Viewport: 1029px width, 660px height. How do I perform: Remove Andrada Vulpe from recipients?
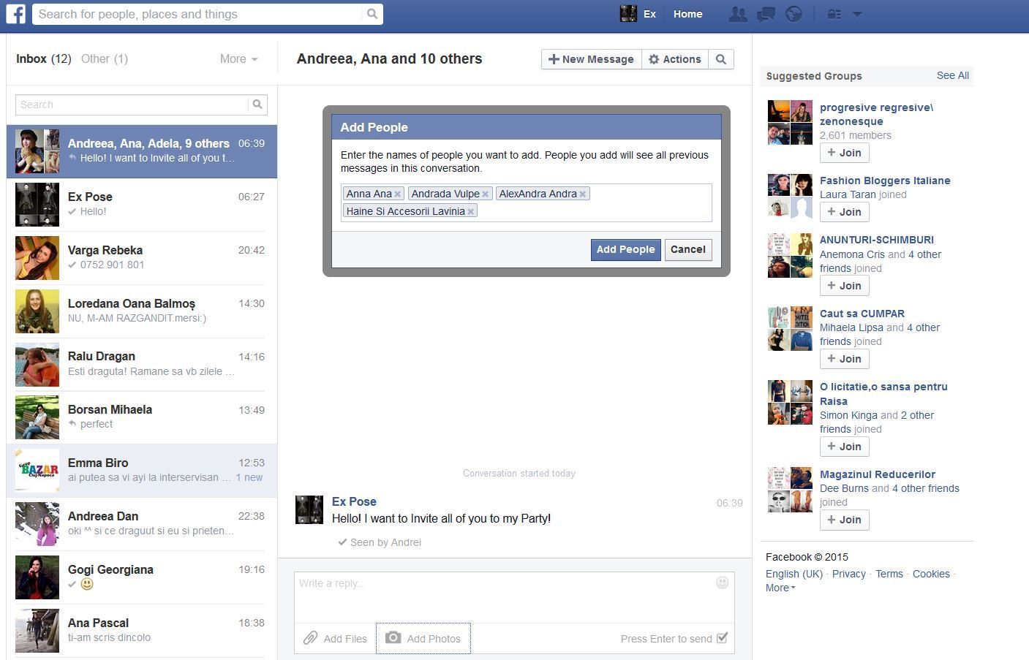point(485,194)
